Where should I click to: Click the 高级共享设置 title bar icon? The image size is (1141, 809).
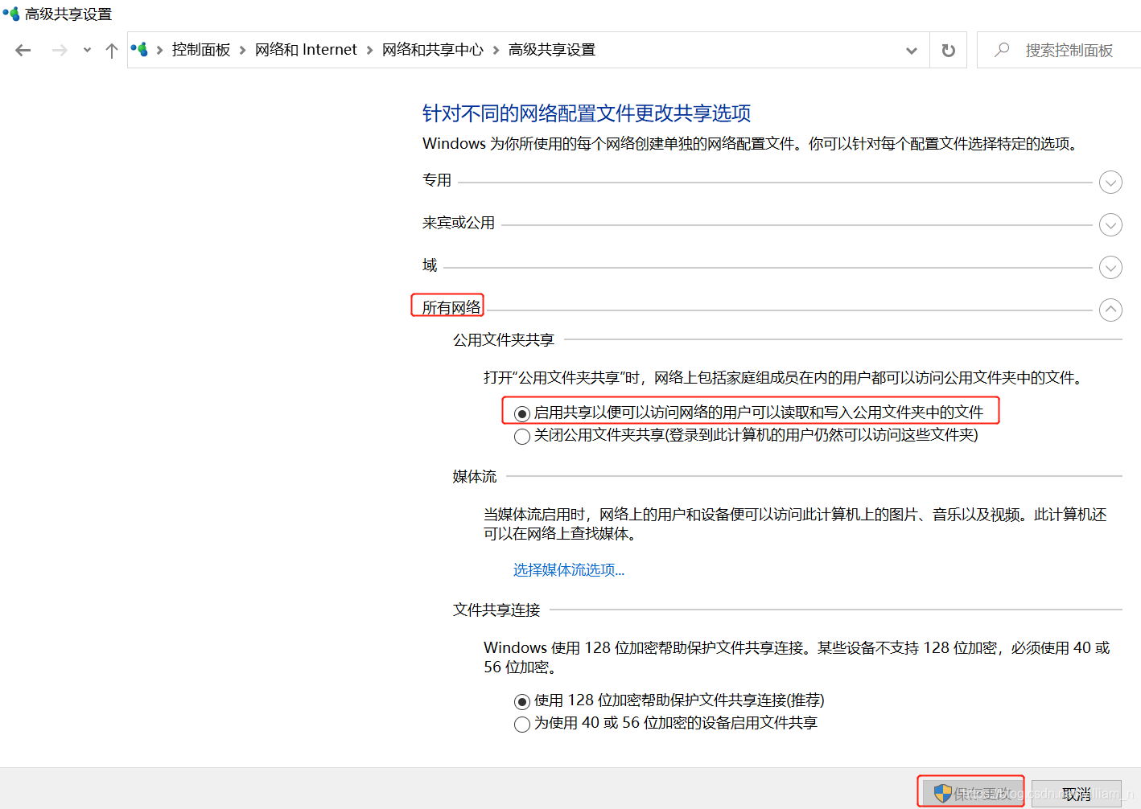click(x=11, y=14)
